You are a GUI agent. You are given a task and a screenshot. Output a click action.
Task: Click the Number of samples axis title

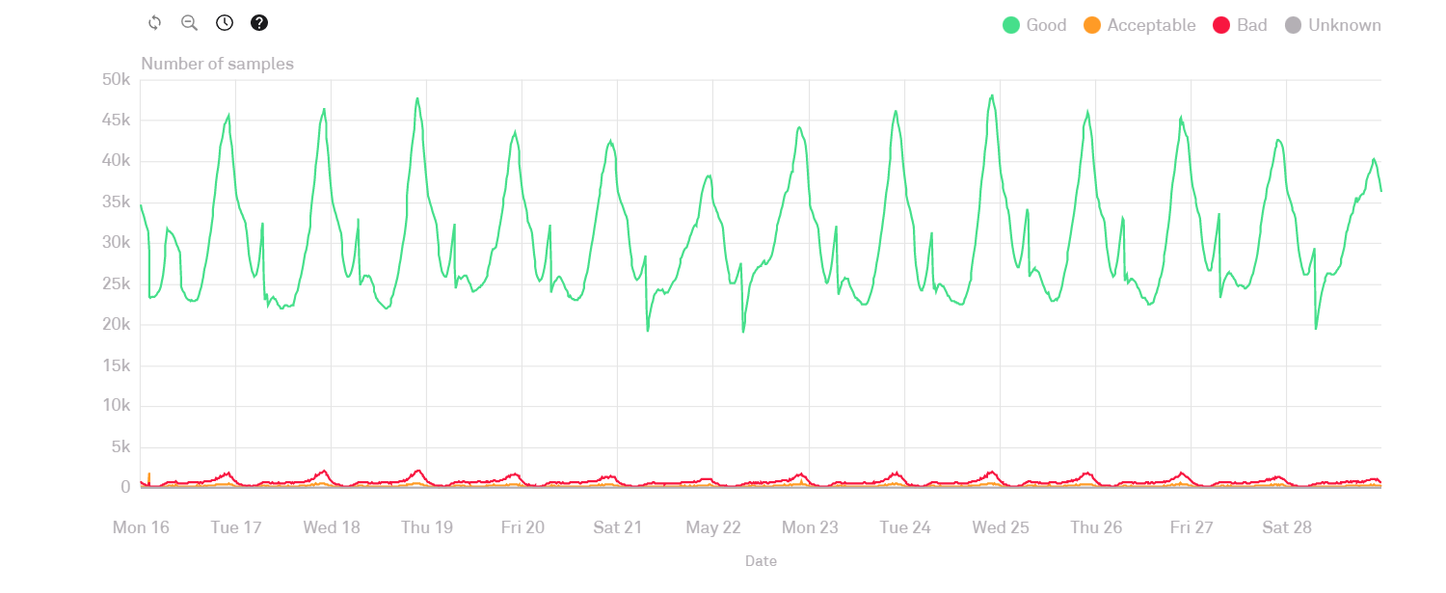point(217,65)
